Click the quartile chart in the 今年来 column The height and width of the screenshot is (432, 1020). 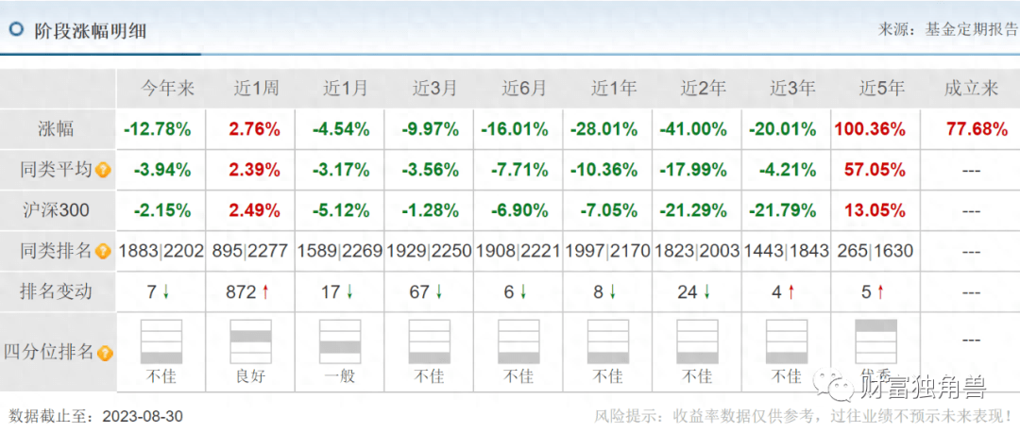pos(161,341)
